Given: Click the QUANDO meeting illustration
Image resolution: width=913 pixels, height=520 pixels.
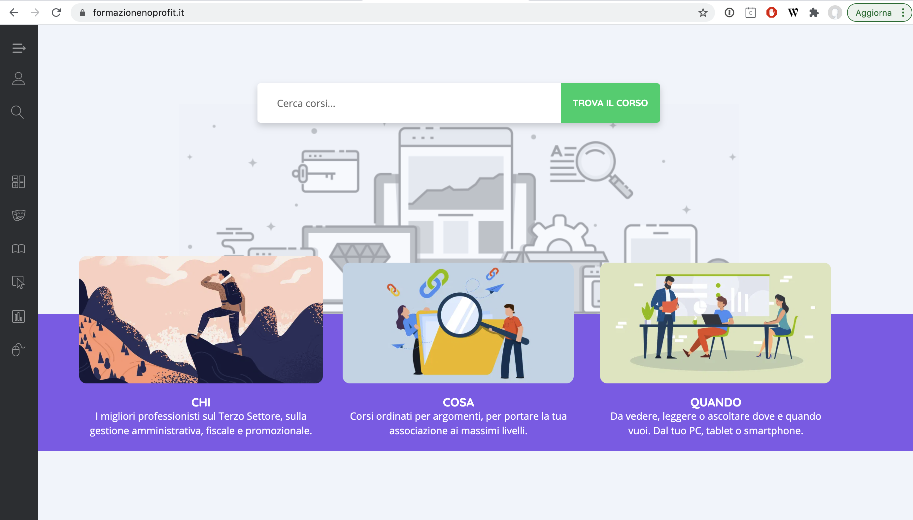Looking at the screenshot, I should click(x=715, y=323).
